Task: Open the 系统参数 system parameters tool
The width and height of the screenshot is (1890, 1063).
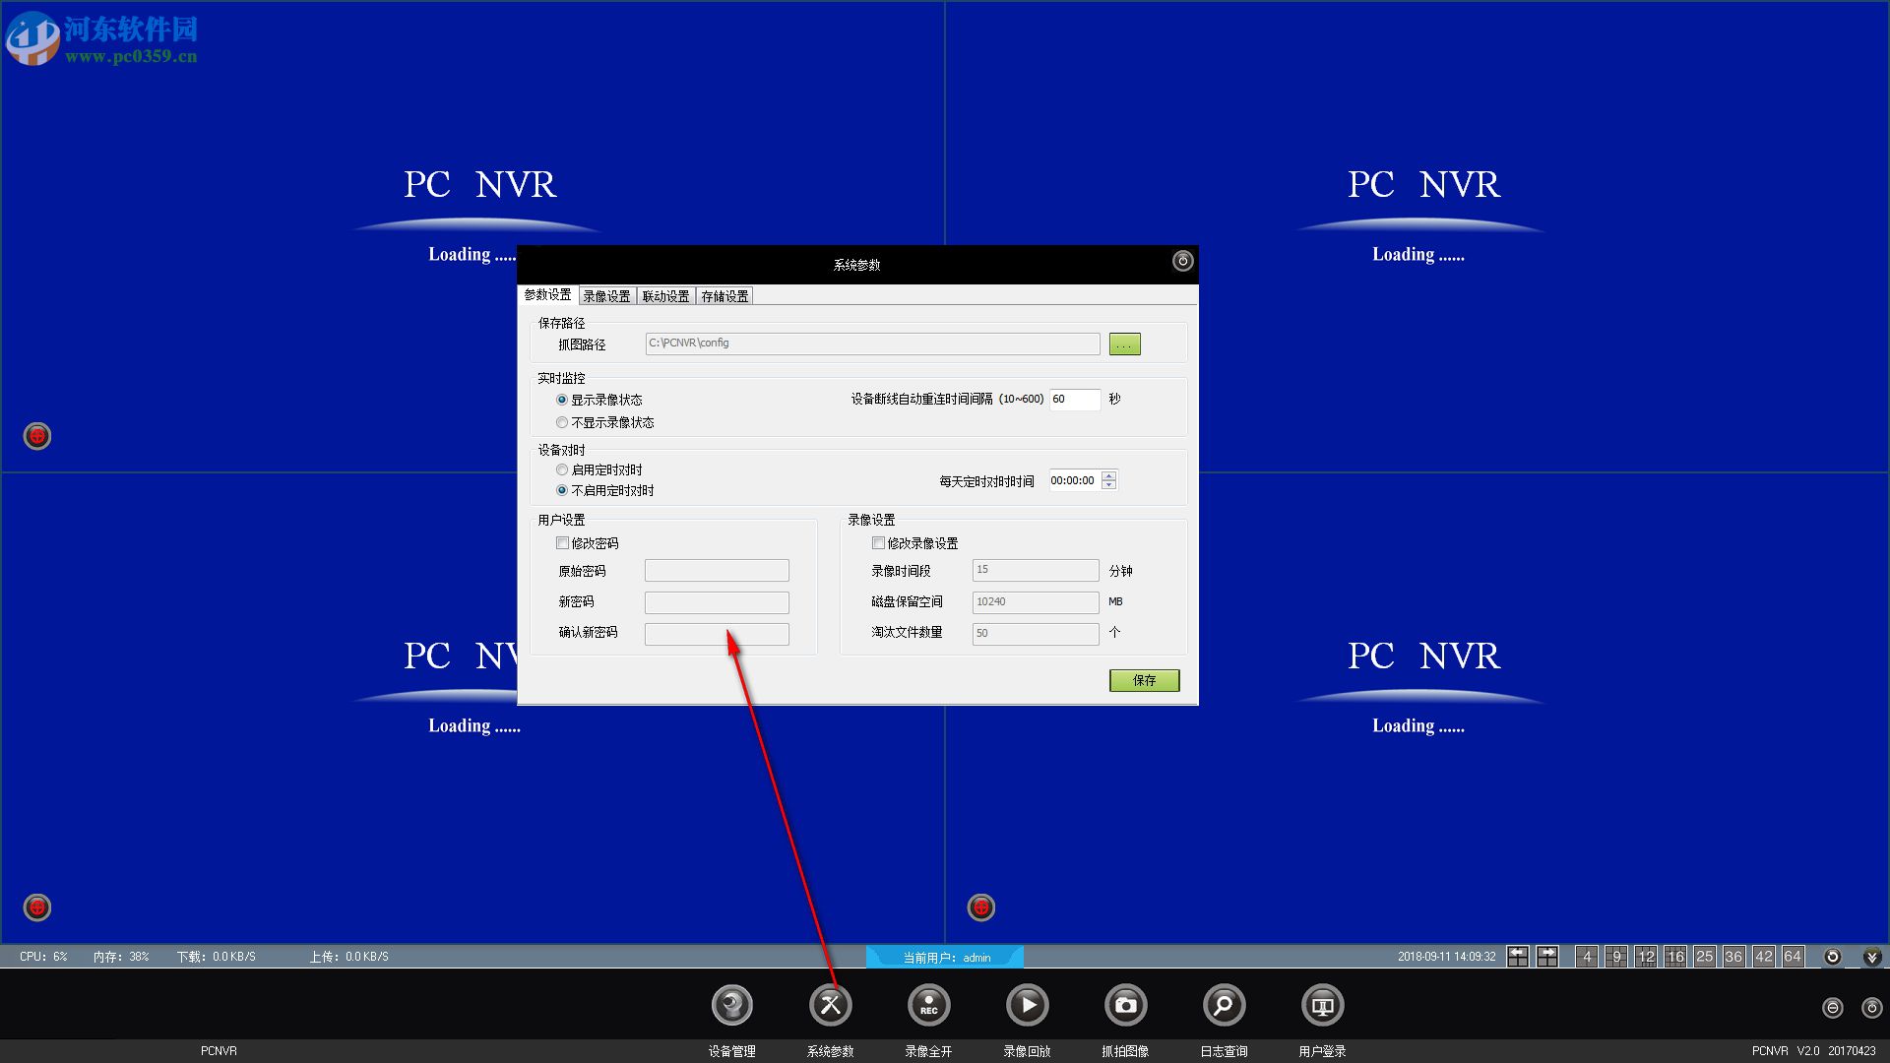Action: click(831, 1005)
